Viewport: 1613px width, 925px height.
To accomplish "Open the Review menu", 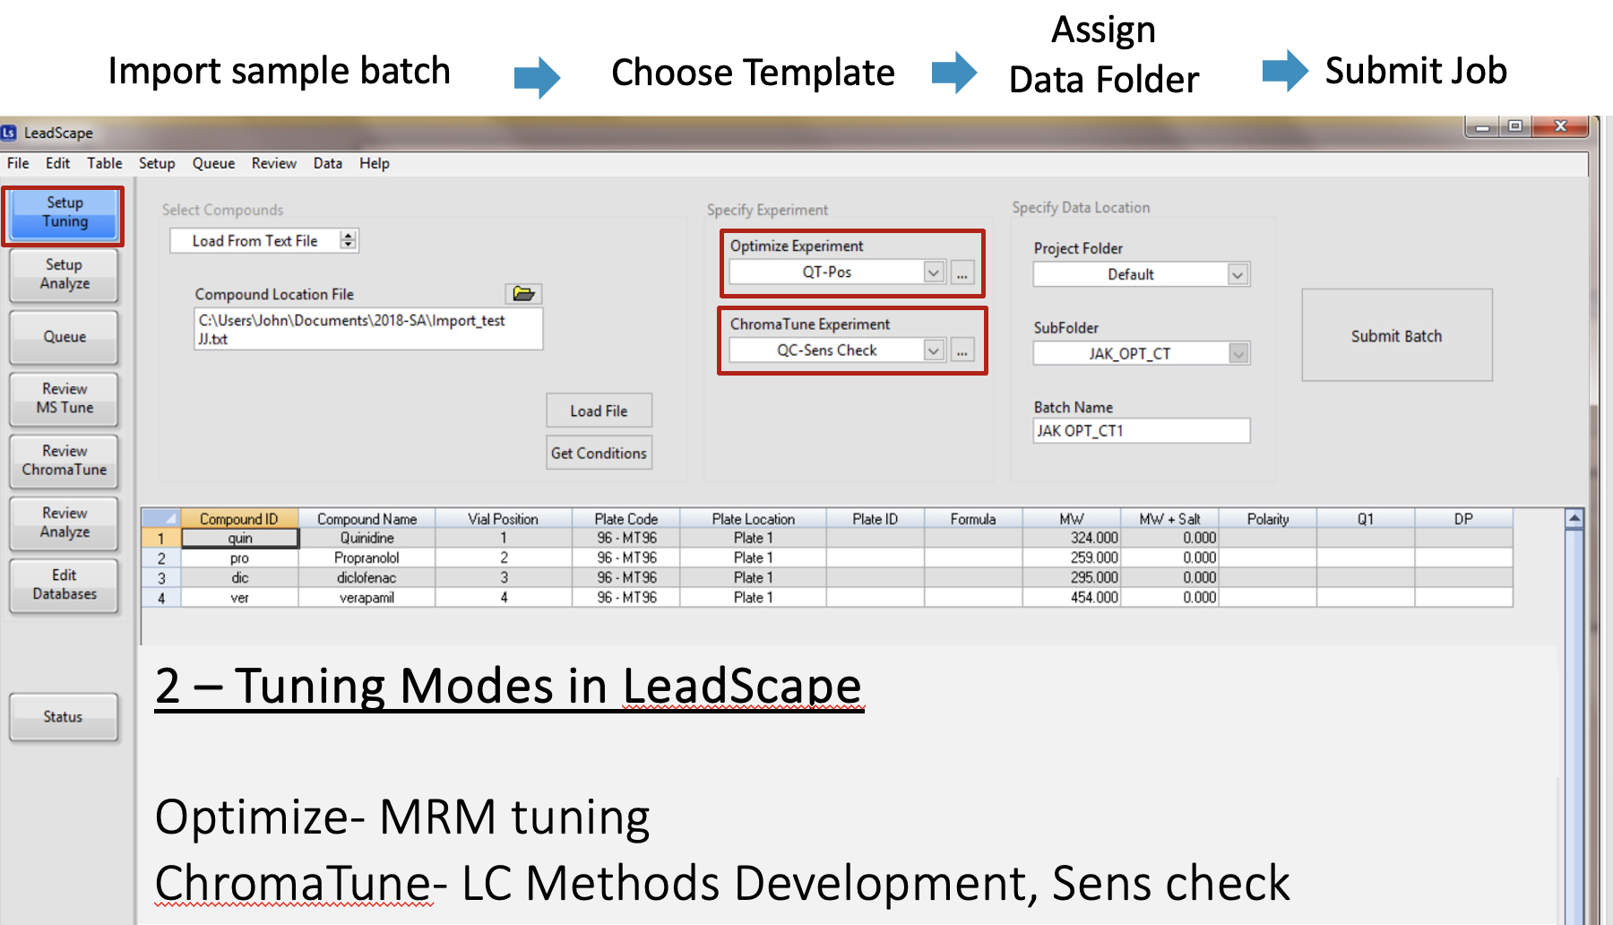I will tap(273, 163).
